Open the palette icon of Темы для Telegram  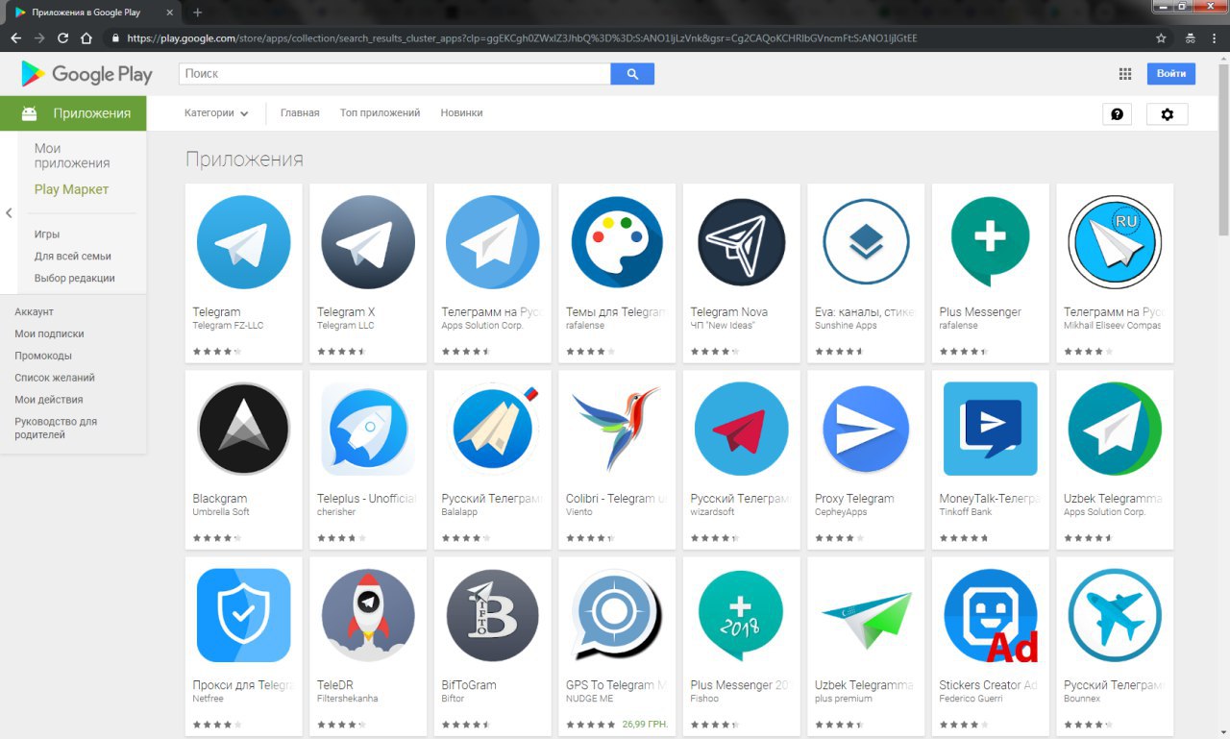[x=617, y=242]
